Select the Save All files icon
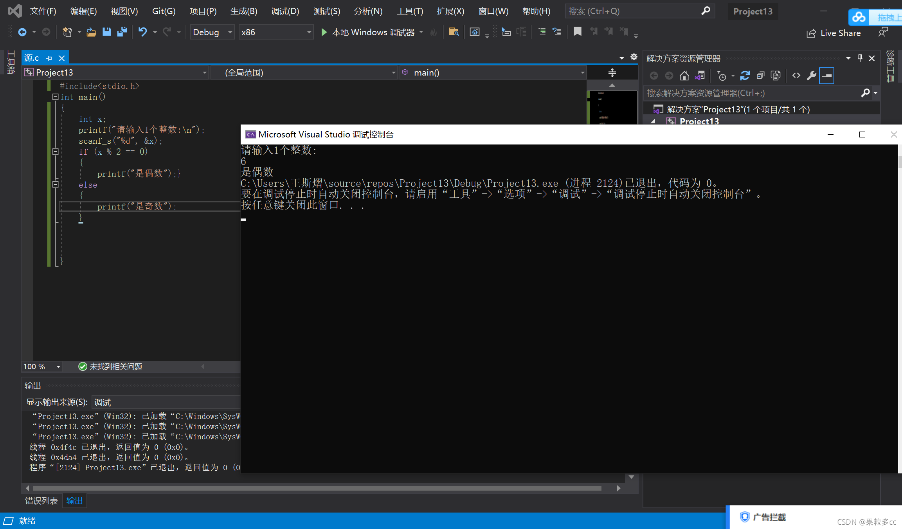902x529 pixels. [x=123, y=32]
